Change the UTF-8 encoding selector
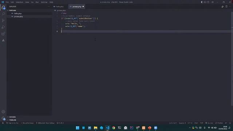233x131 pixels. click(x=190, y=123)
